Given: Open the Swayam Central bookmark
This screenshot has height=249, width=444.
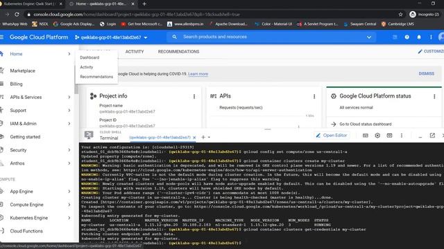Looking at the screenshot, I should [360, 24].
